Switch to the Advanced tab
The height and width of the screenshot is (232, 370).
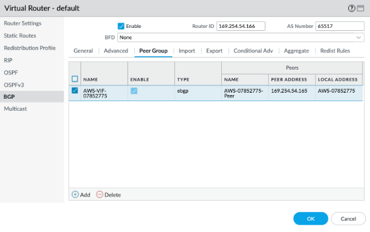116,51
